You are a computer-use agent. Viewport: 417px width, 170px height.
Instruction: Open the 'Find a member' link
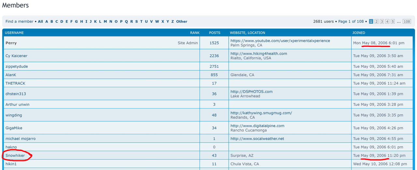click(19, 21)
